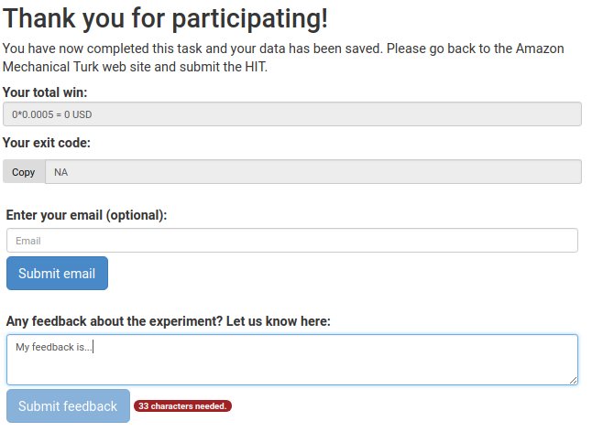The width and height of the screenshot is (592, 432).
Task: Click the total win field showing 0 USD
Action: point(292,113)
